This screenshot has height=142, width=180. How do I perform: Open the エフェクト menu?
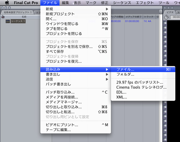pyautogui.click(x=145, y=3)
